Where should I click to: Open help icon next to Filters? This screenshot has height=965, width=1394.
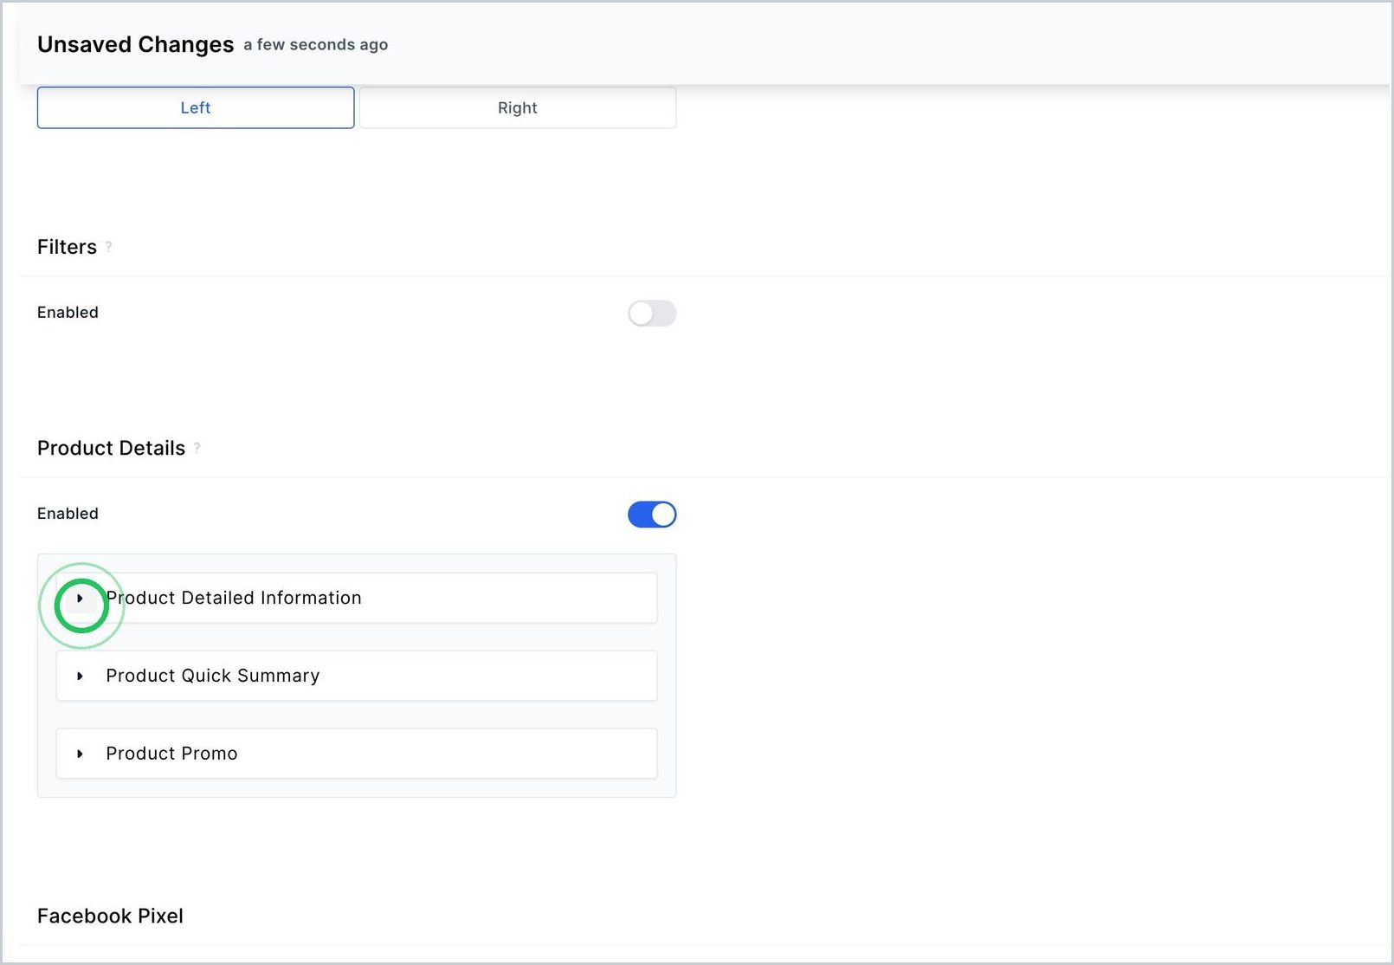[108, 247]
